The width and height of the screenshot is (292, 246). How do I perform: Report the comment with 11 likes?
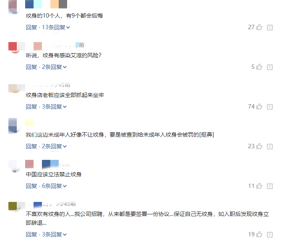pyautogui.click(x=270, y=186)
